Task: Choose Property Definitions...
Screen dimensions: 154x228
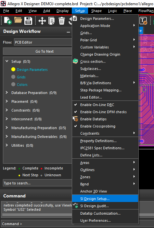Action: 105,141
